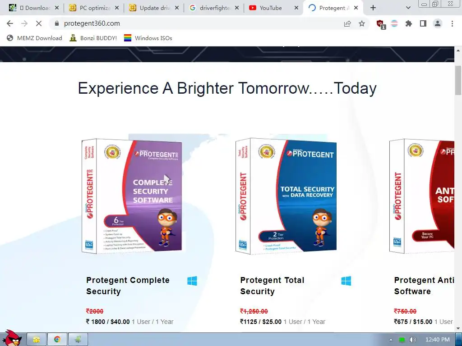This screenshot has width=462, height=346.
Task: Open the Chrome profile avatar
Action: (438, 23)
